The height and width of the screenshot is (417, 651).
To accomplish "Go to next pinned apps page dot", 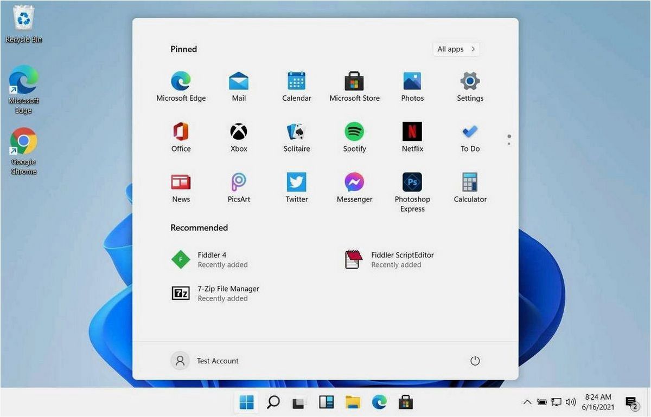I will tap(509, 144).
